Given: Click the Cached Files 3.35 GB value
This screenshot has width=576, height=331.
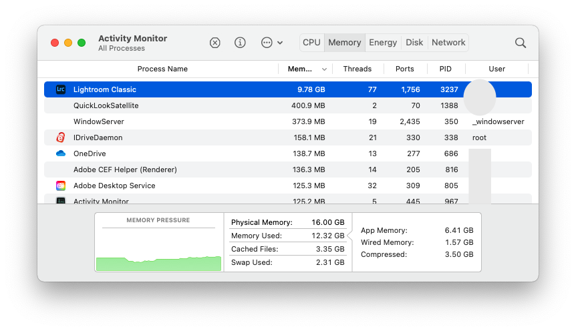Looking at the screenshot, I should [x=330, y=249].
